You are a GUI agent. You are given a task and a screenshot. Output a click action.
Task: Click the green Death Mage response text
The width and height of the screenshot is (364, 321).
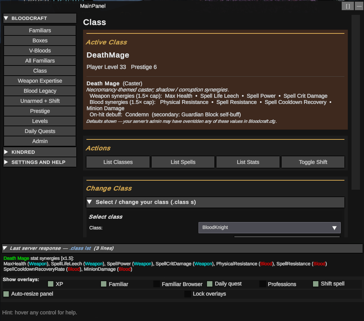pyautogui.click(x=16, y=258)
